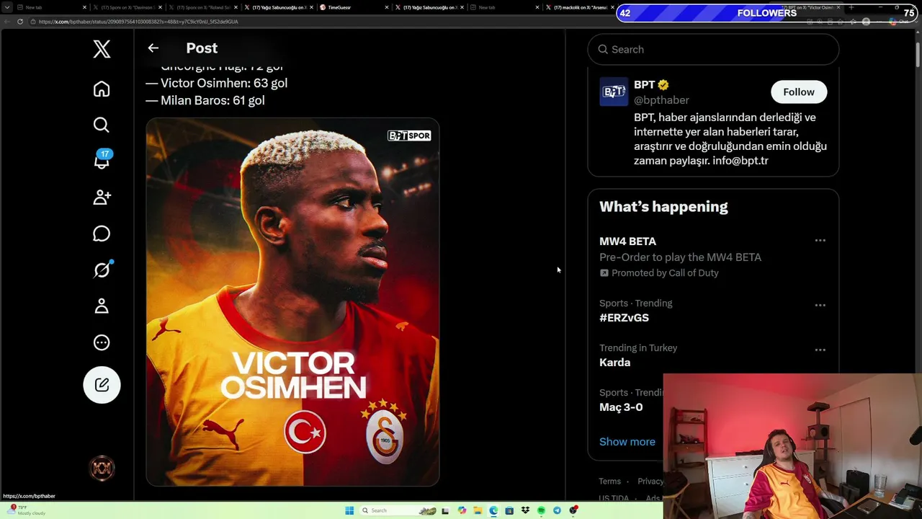This screenshot has height=519, width=922.
Task: Open Explore with the sidebar magnifier icon
Action: 102,125
